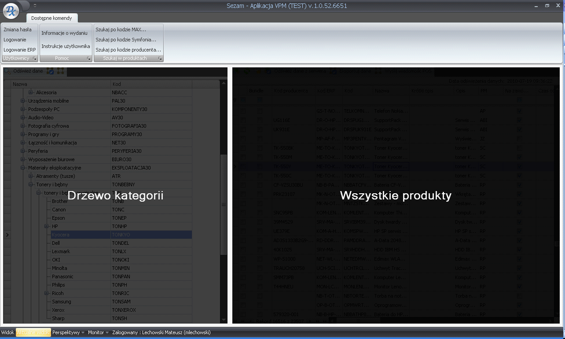Click the category tree scroll-down arrow
Image resolution: width=565 pixels, height=339 pixels.
(224, 321)
